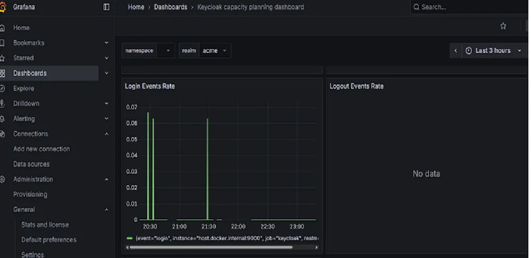Click the Grafana logo icon

pyautogui.click(x=3, y=7)
